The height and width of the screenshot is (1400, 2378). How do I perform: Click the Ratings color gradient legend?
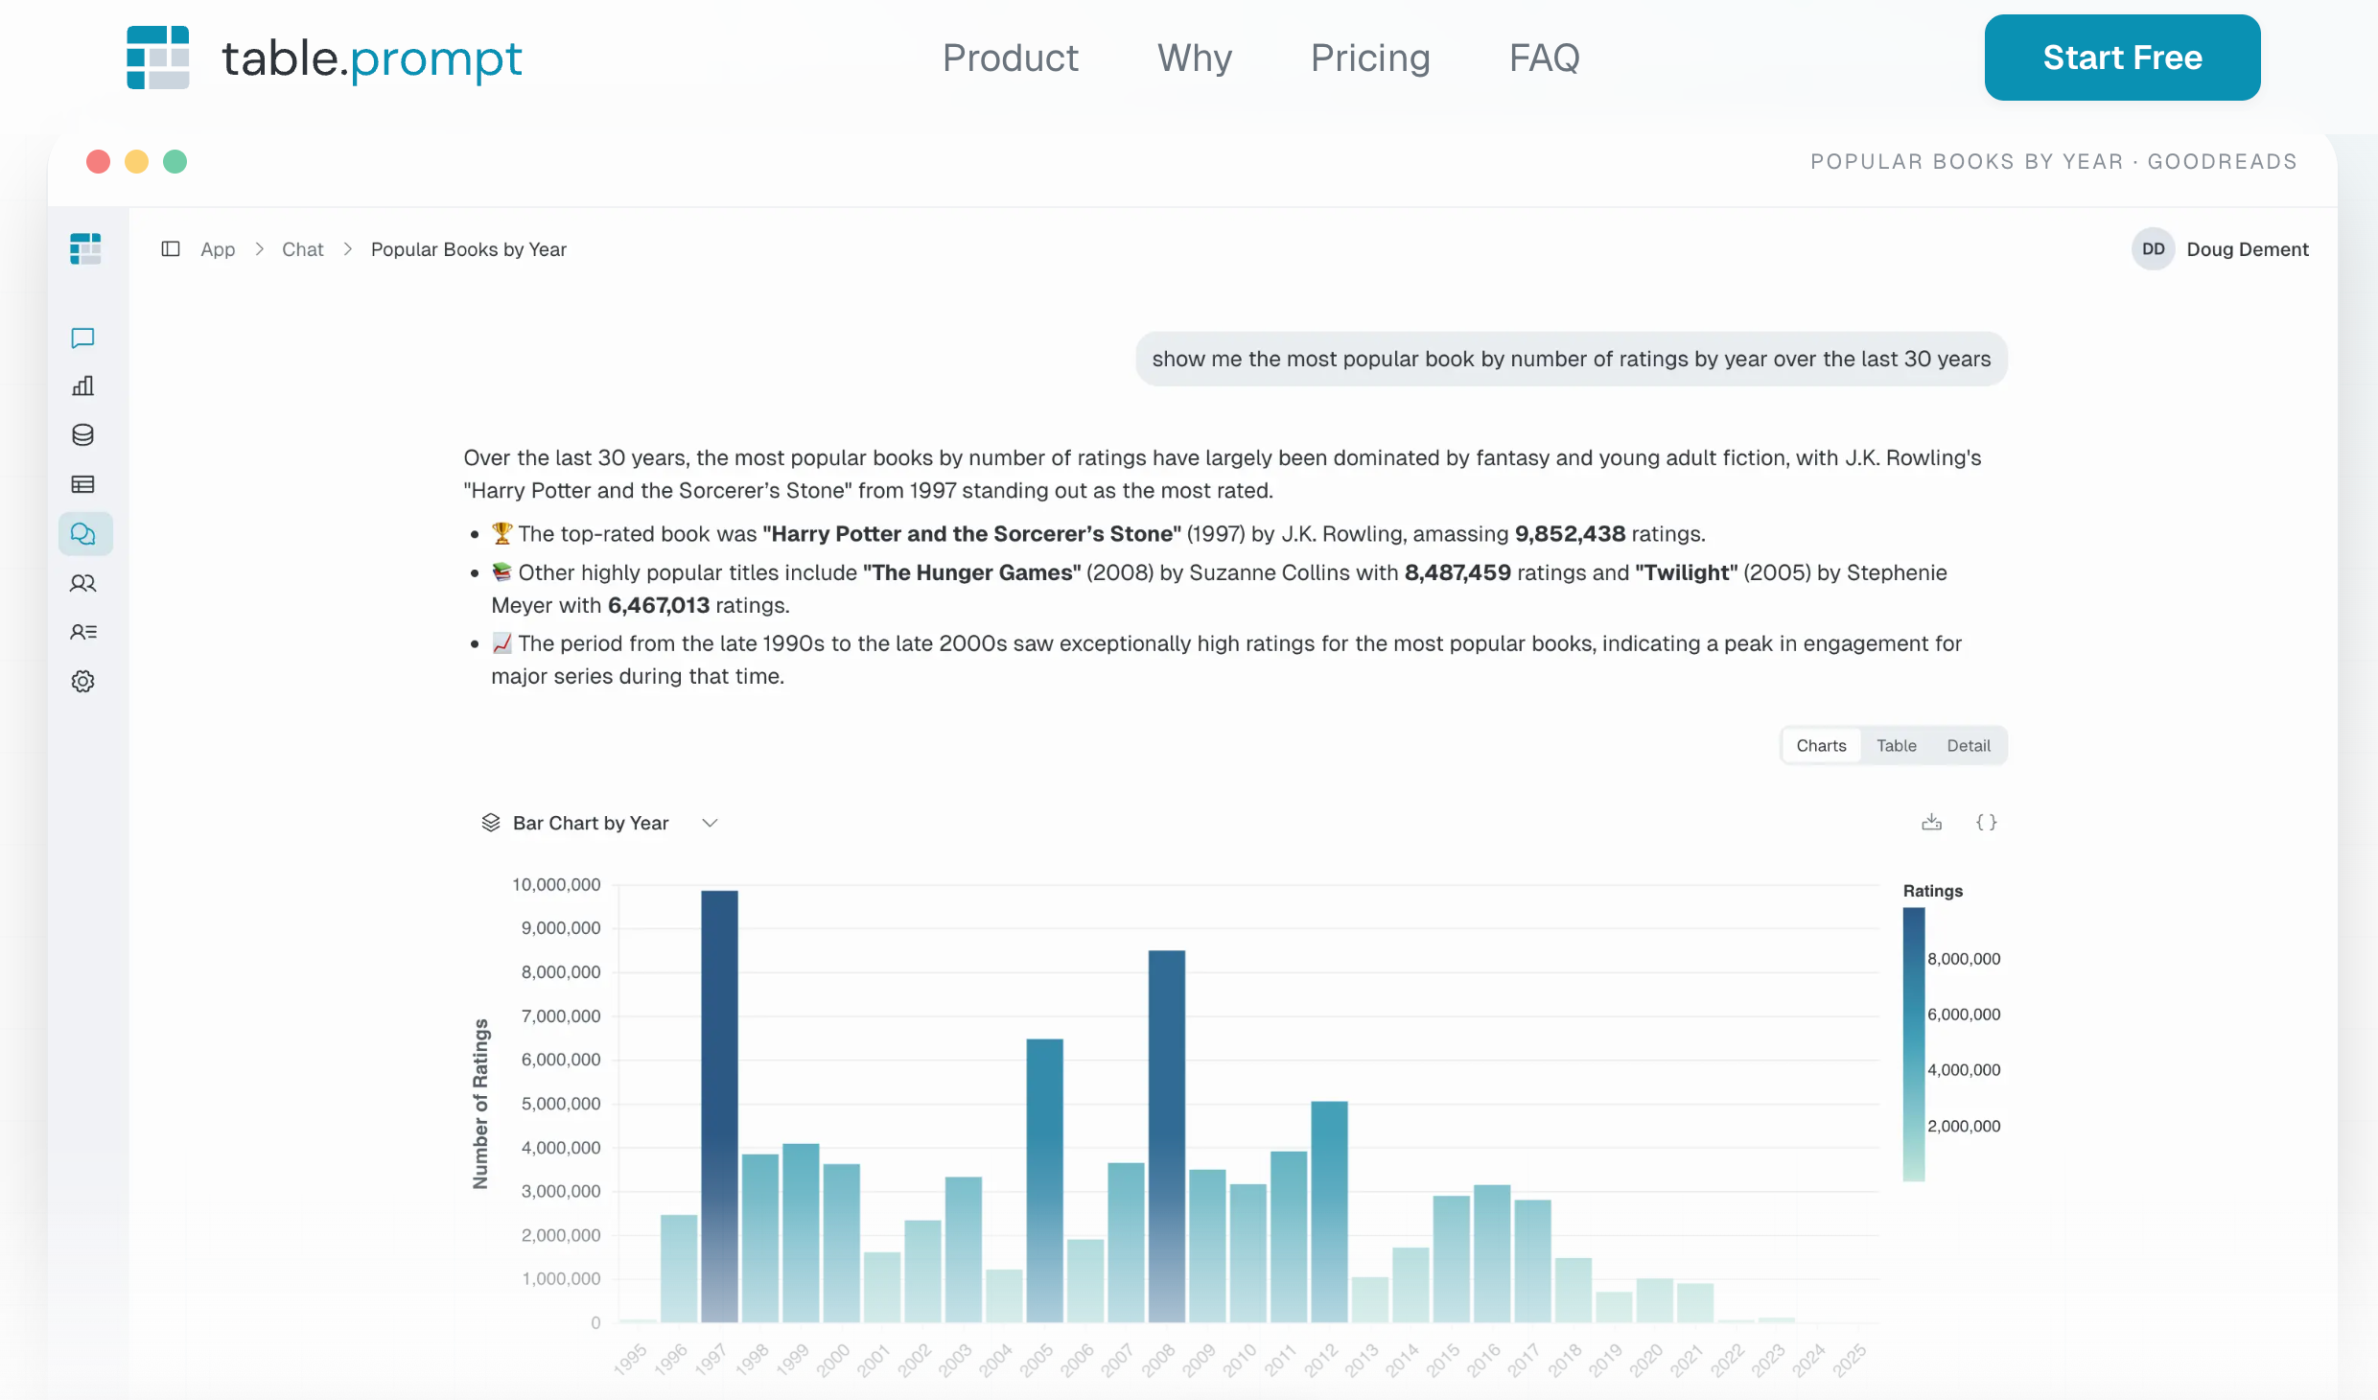pyautogui.click(x=1913, y=1044)
